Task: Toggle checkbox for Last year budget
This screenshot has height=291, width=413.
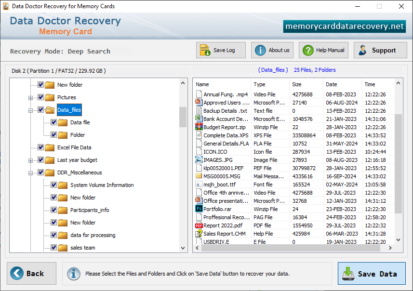Action: [40, 159]
